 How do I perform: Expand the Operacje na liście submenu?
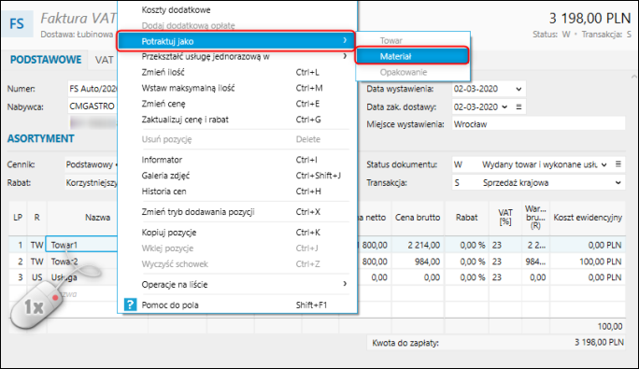click(345, 284)
